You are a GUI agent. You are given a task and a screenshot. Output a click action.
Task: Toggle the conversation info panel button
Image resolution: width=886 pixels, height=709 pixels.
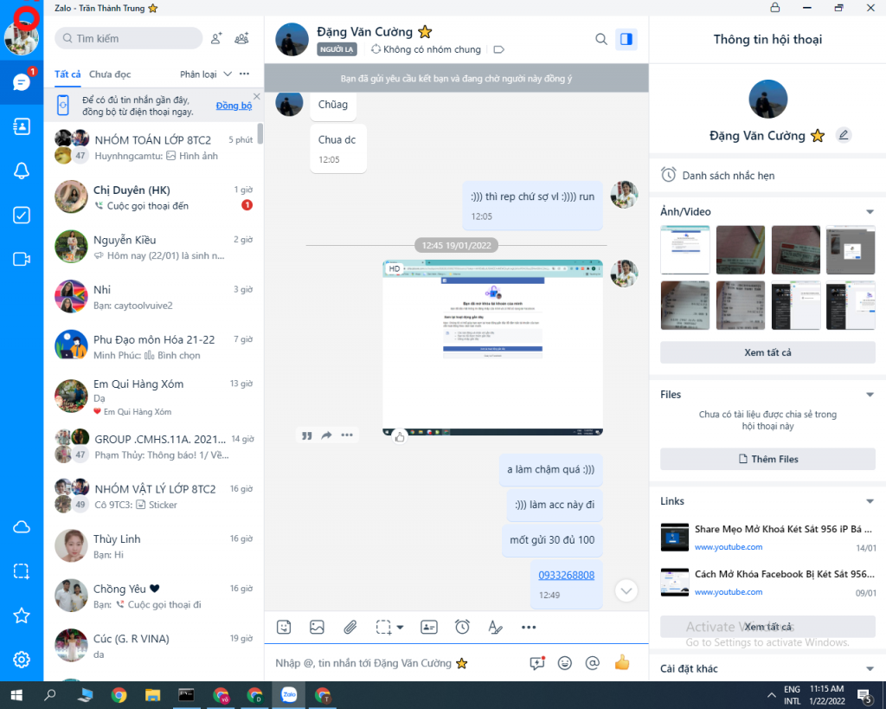626,39
